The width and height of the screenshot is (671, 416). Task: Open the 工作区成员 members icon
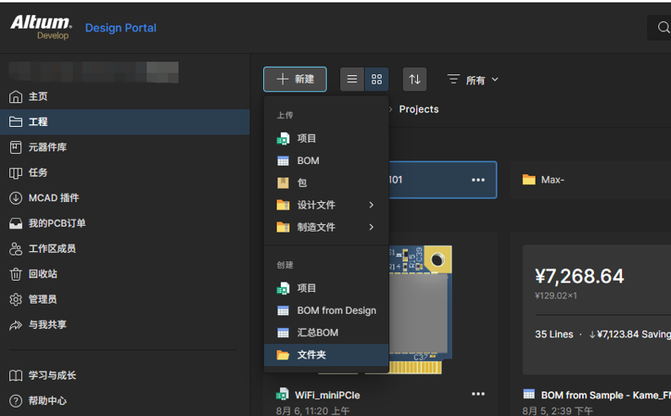pyautogui.click(x=16, y=249)
